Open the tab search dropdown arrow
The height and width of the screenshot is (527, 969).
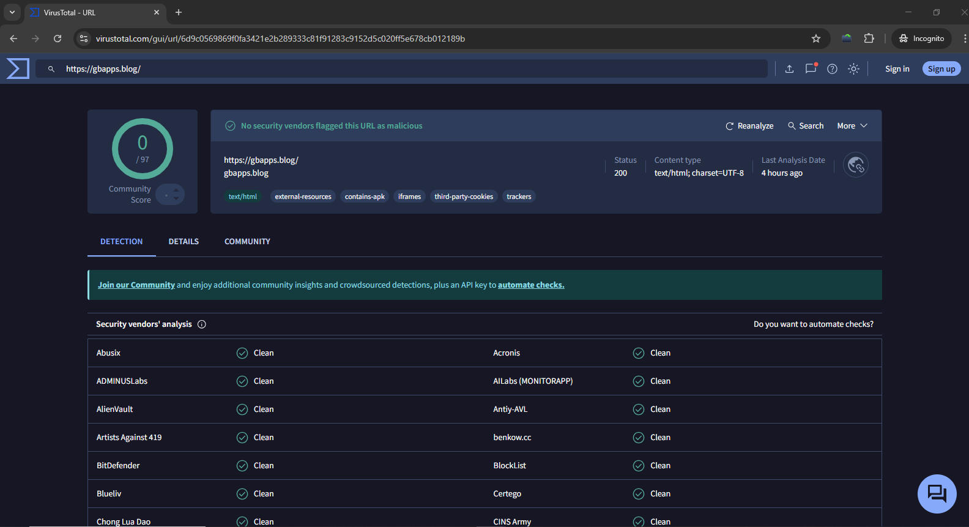click(12, 12)
